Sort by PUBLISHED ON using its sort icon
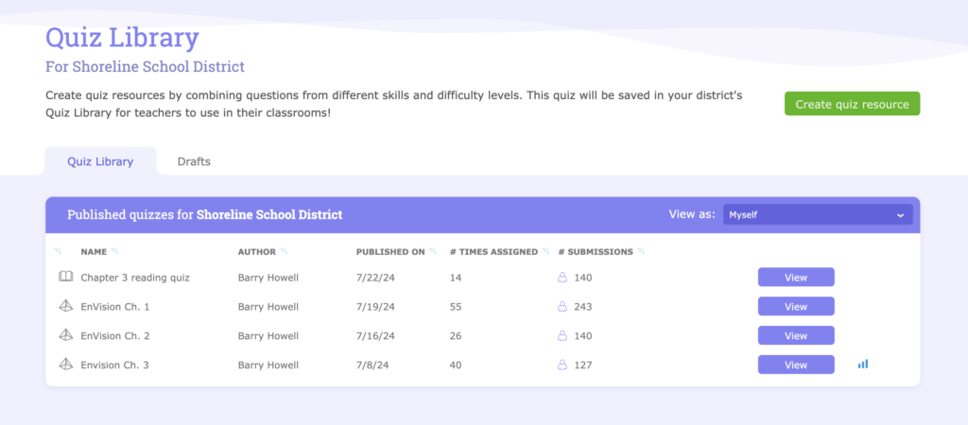The width and height of the screenshot is (968, 425). pos(433,251)
